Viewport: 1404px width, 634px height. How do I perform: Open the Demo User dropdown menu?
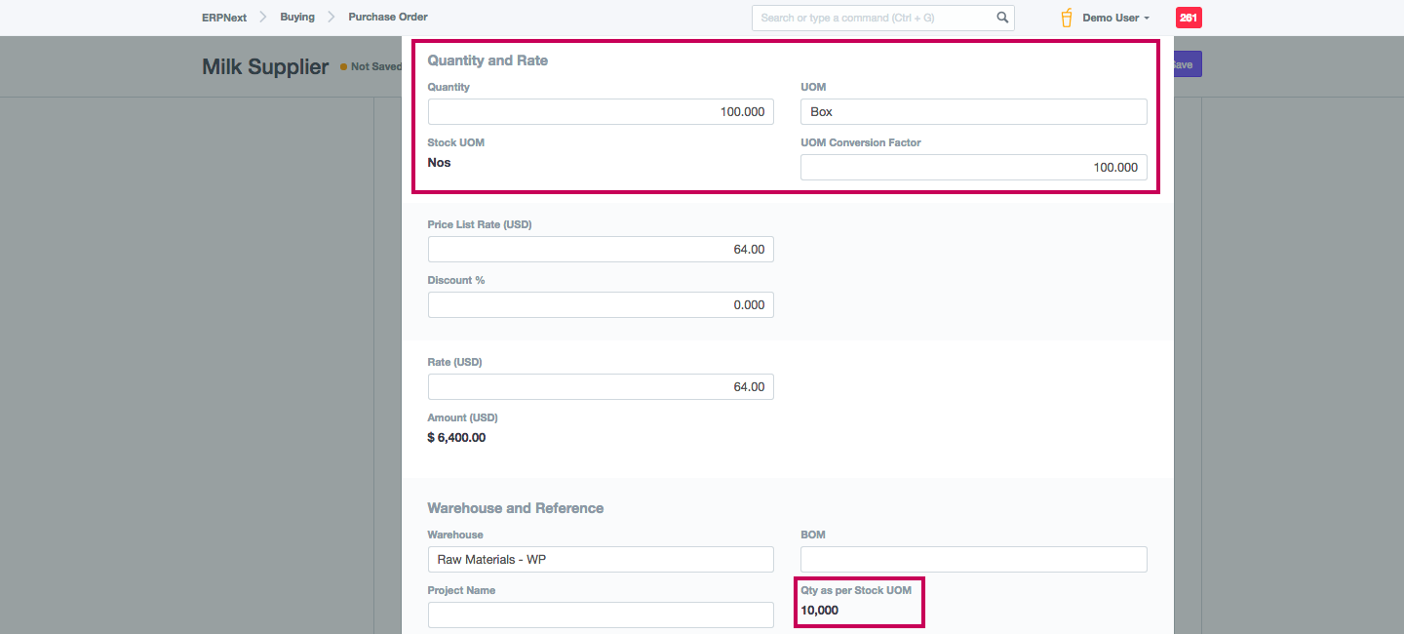[x=1115, y=18]
